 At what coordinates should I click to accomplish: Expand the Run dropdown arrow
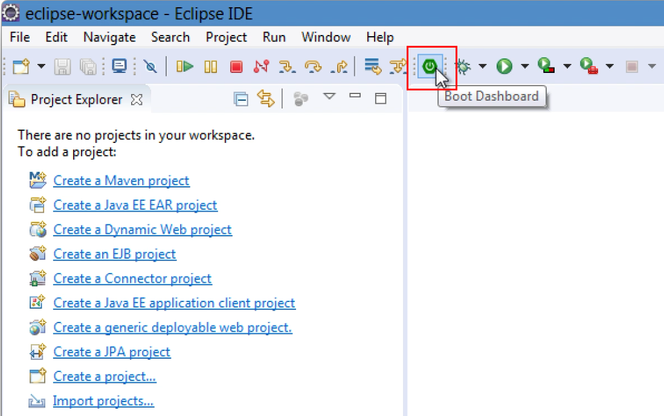524,66
